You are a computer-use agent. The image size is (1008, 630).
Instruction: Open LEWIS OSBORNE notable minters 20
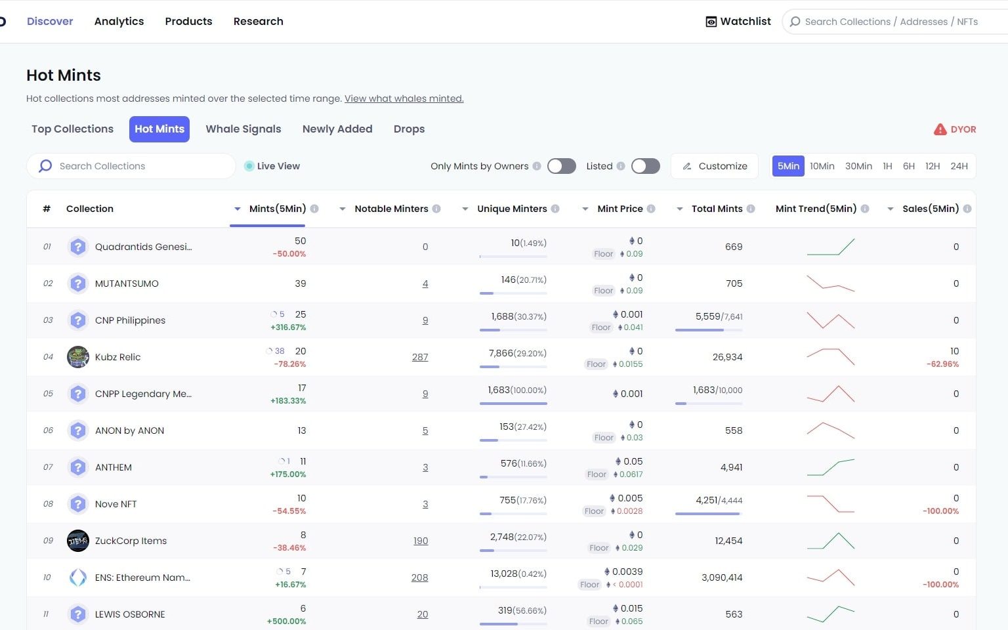point(423,614)
